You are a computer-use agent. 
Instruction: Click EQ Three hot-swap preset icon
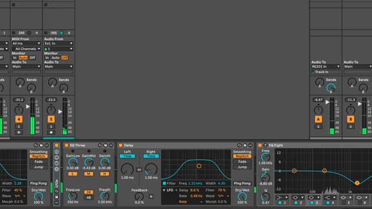100,145
